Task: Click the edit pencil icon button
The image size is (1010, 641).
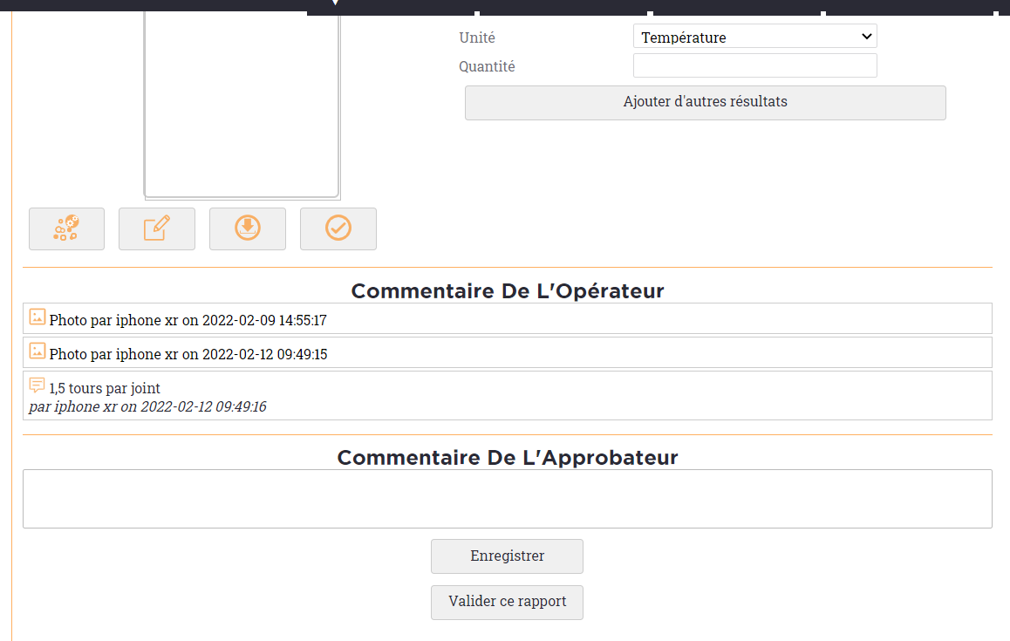Action: [157, 228]
